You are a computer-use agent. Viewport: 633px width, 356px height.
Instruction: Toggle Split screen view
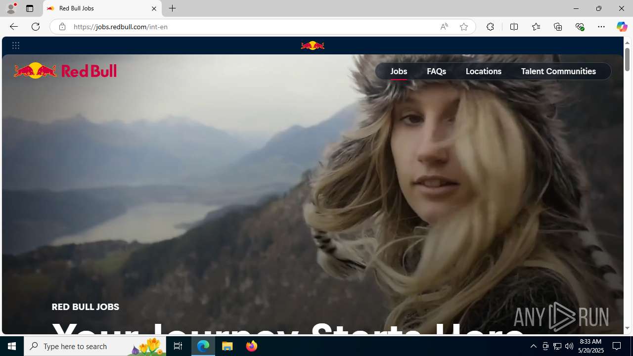point(514,27)
